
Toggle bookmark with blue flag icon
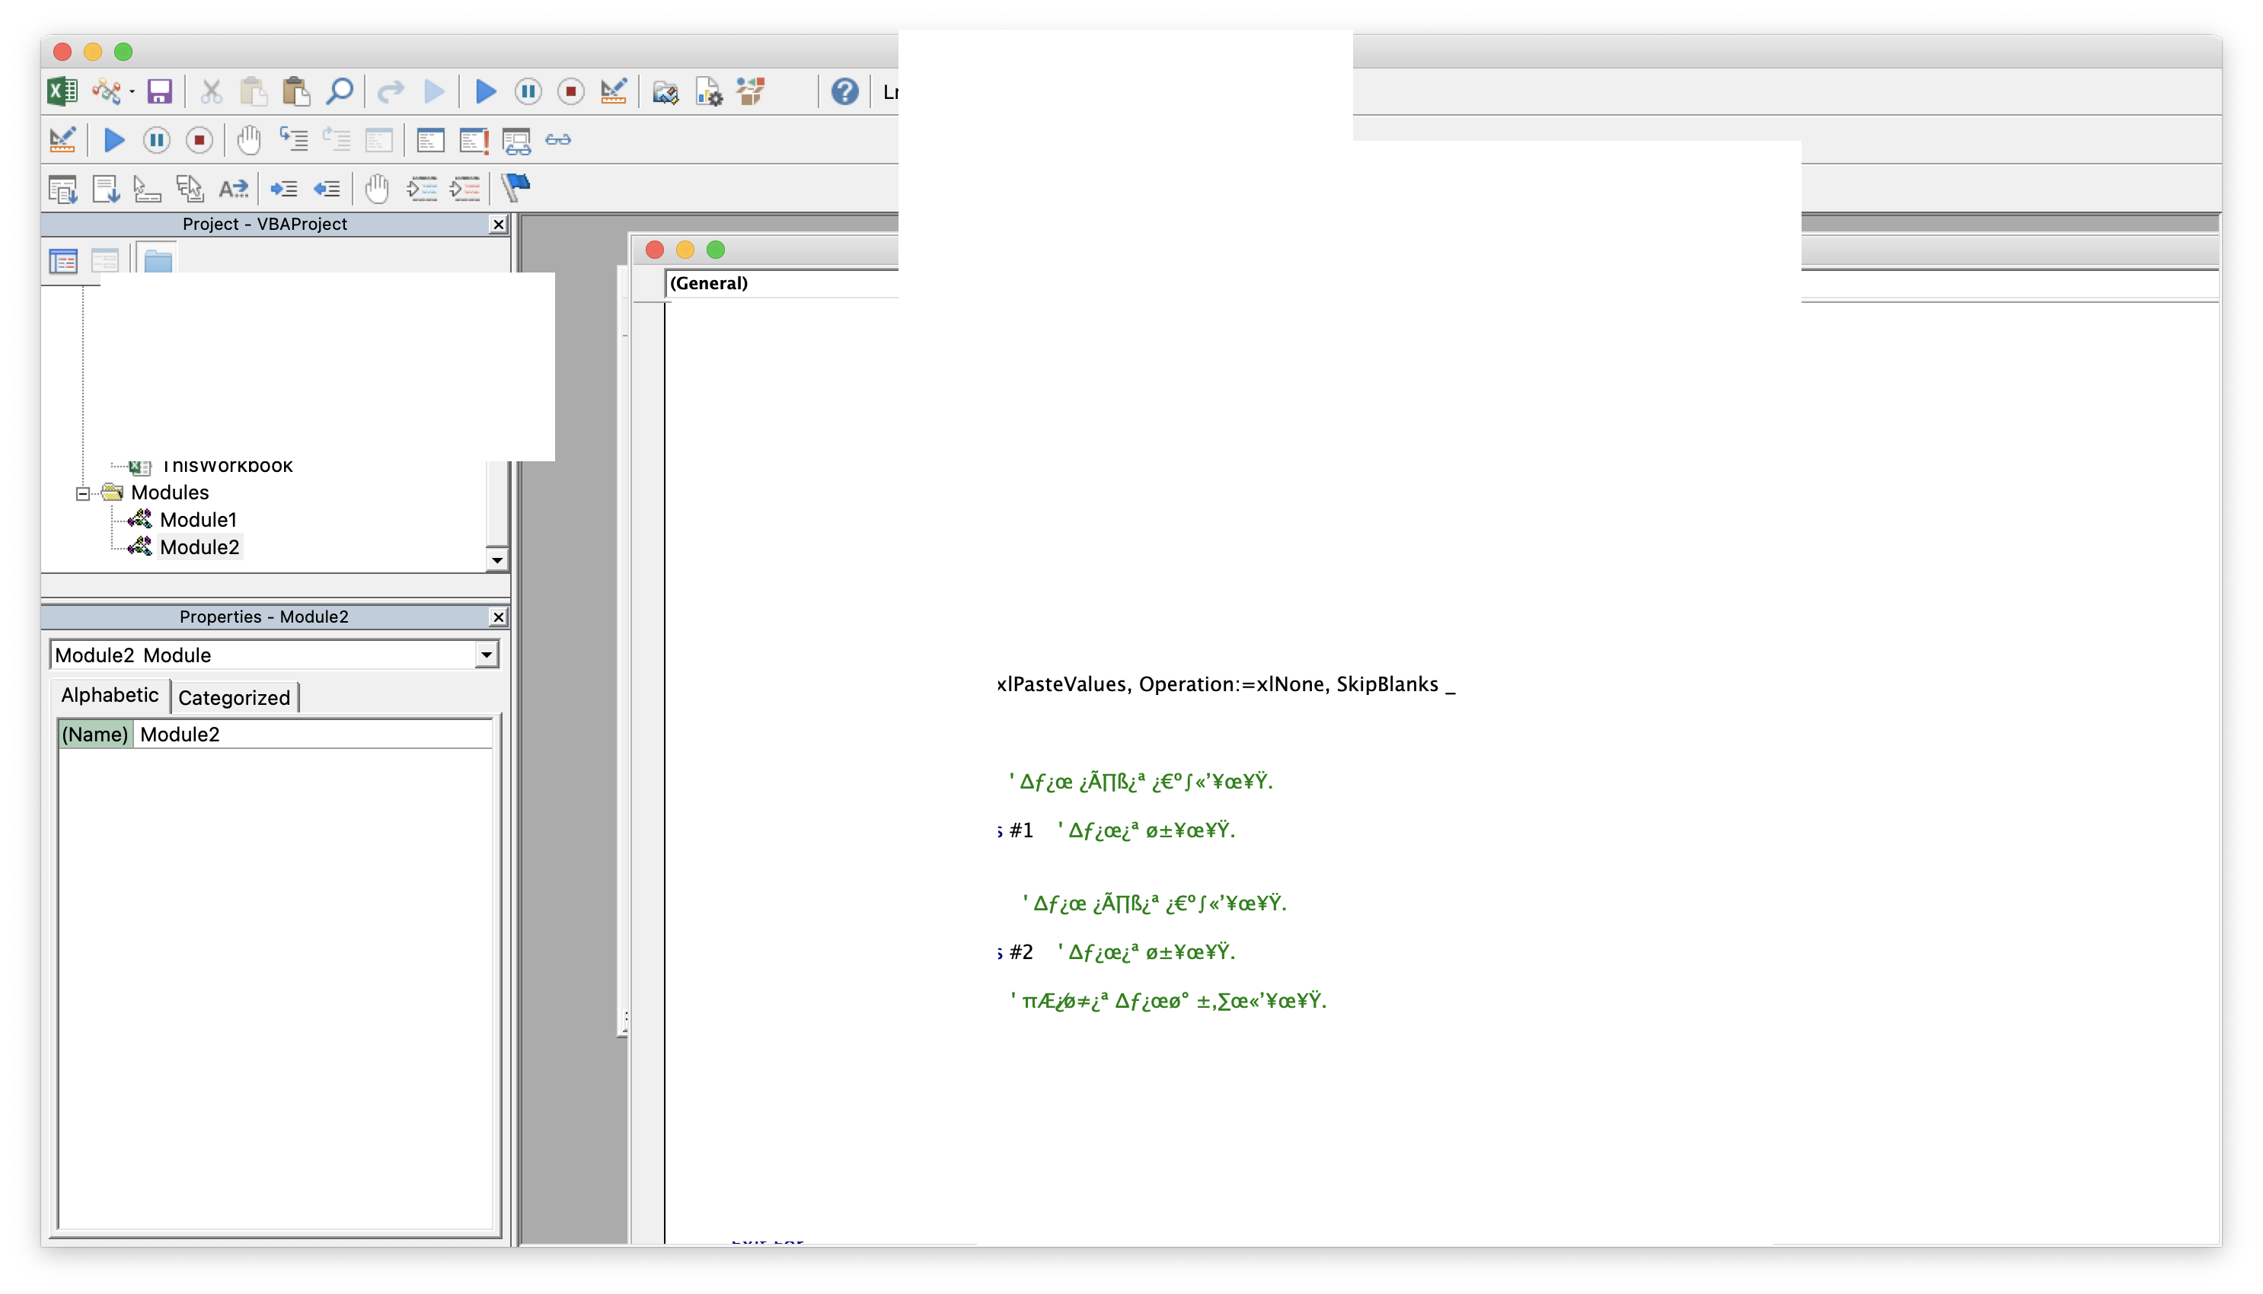point(515,187)
